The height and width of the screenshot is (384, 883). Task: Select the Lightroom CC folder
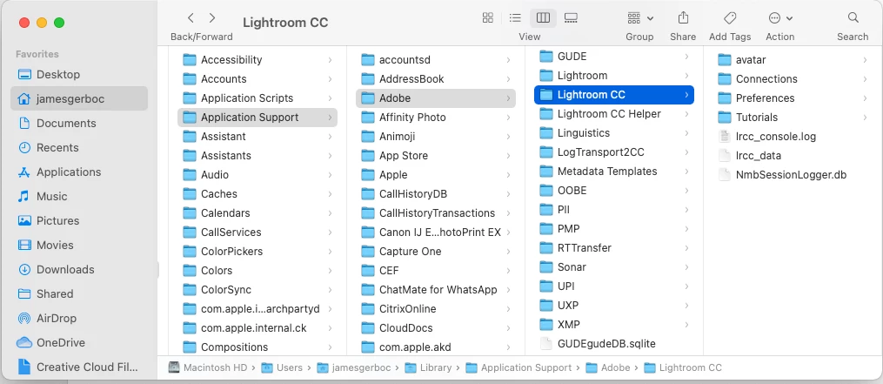pos(614,95)
